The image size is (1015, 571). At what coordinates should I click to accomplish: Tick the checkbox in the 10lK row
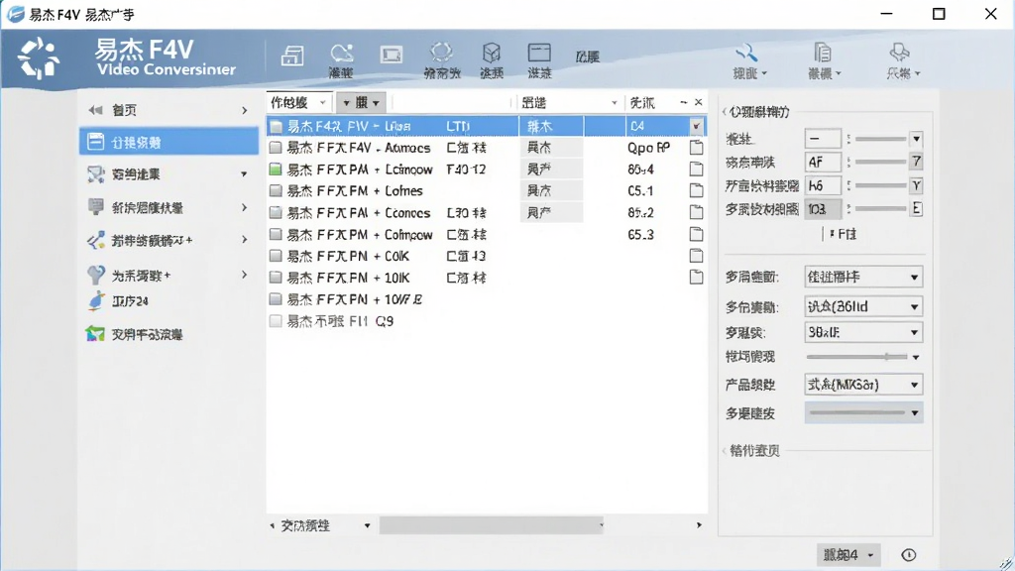(276, 278)
